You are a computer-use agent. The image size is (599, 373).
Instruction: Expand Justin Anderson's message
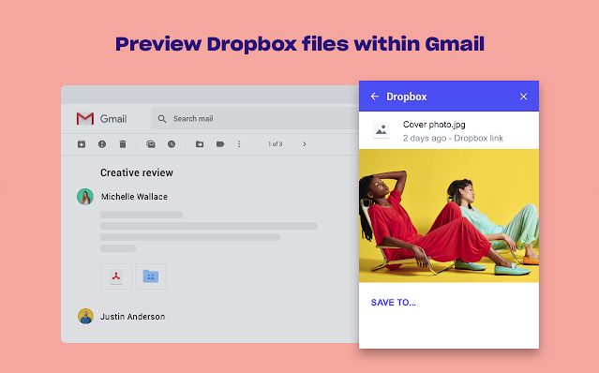tap(132, 317)
